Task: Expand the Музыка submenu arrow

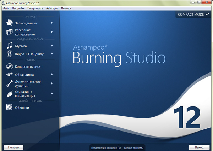Action: point(52,46)
